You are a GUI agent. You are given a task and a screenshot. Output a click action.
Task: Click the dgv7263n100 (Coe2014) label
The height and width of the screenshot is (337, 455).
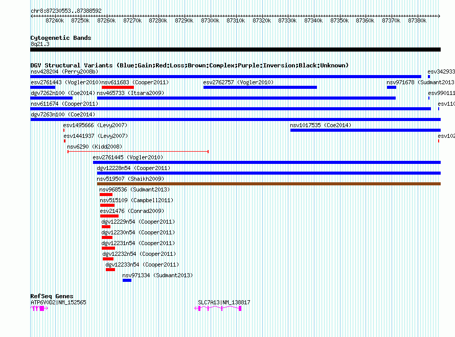click(x=63, y=114)
